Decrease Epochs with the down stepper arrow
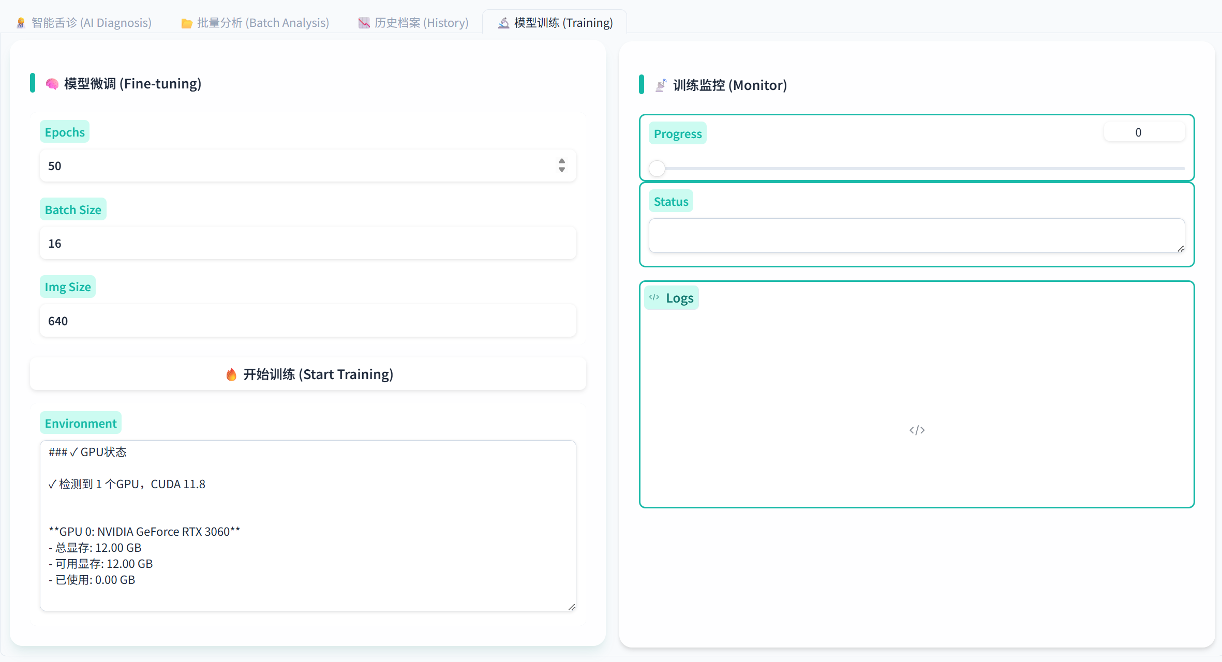Screen dimensions: 1222x662 pos(562,170)
